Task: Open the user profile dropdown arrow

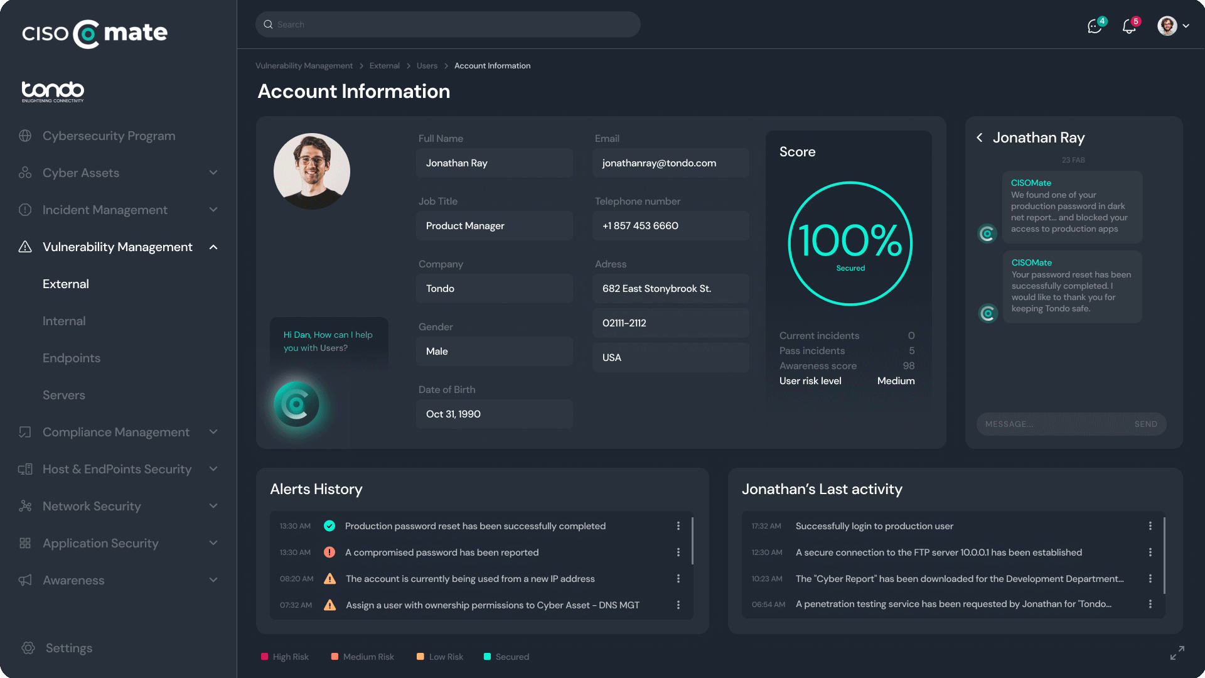Action: tap(1186, 26)
